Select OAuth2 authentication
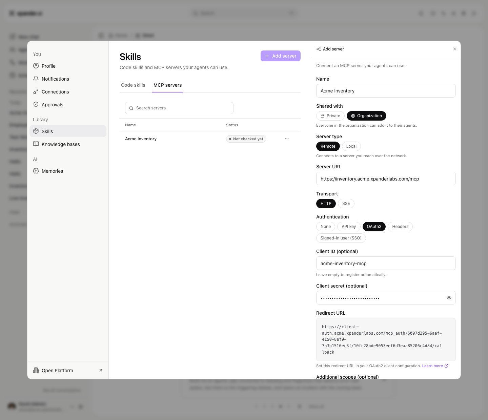The width and height of the screenshot is (488, 420). pyautogui.click(x=374, y=227)
